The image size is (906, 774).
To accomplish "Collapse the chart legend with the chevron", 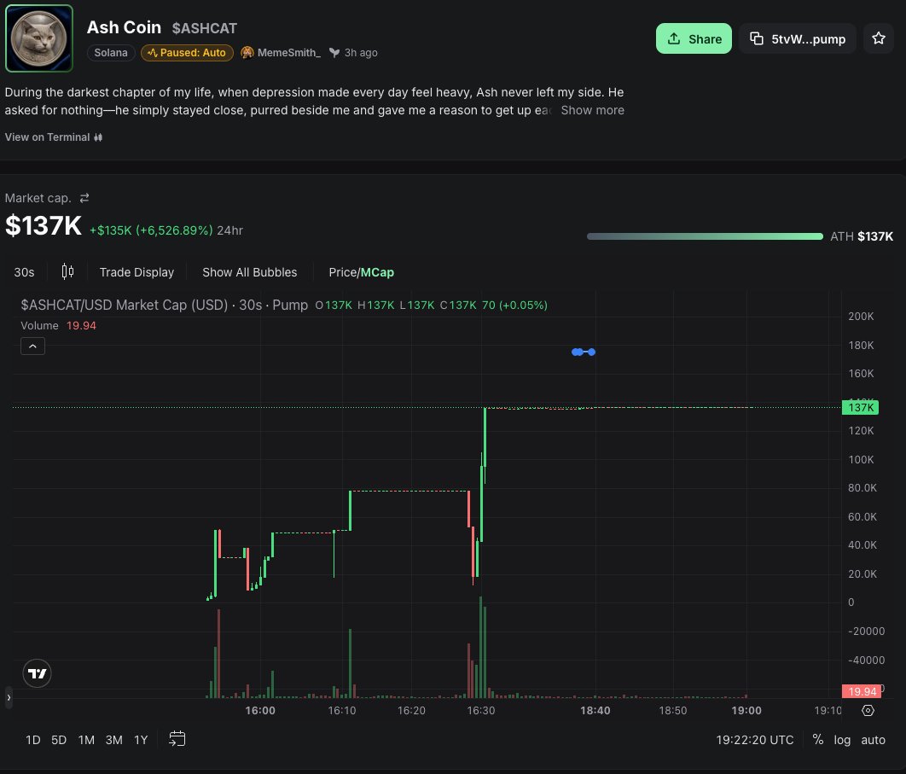I will coord(33,346).
